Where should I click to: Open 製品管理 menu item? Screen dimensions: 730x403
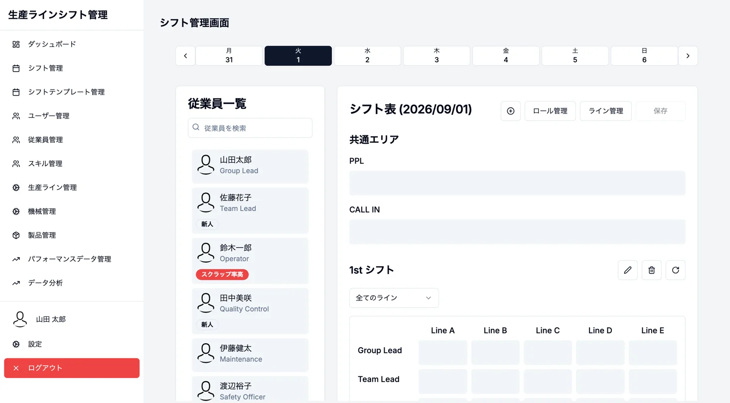click(72, 235)
